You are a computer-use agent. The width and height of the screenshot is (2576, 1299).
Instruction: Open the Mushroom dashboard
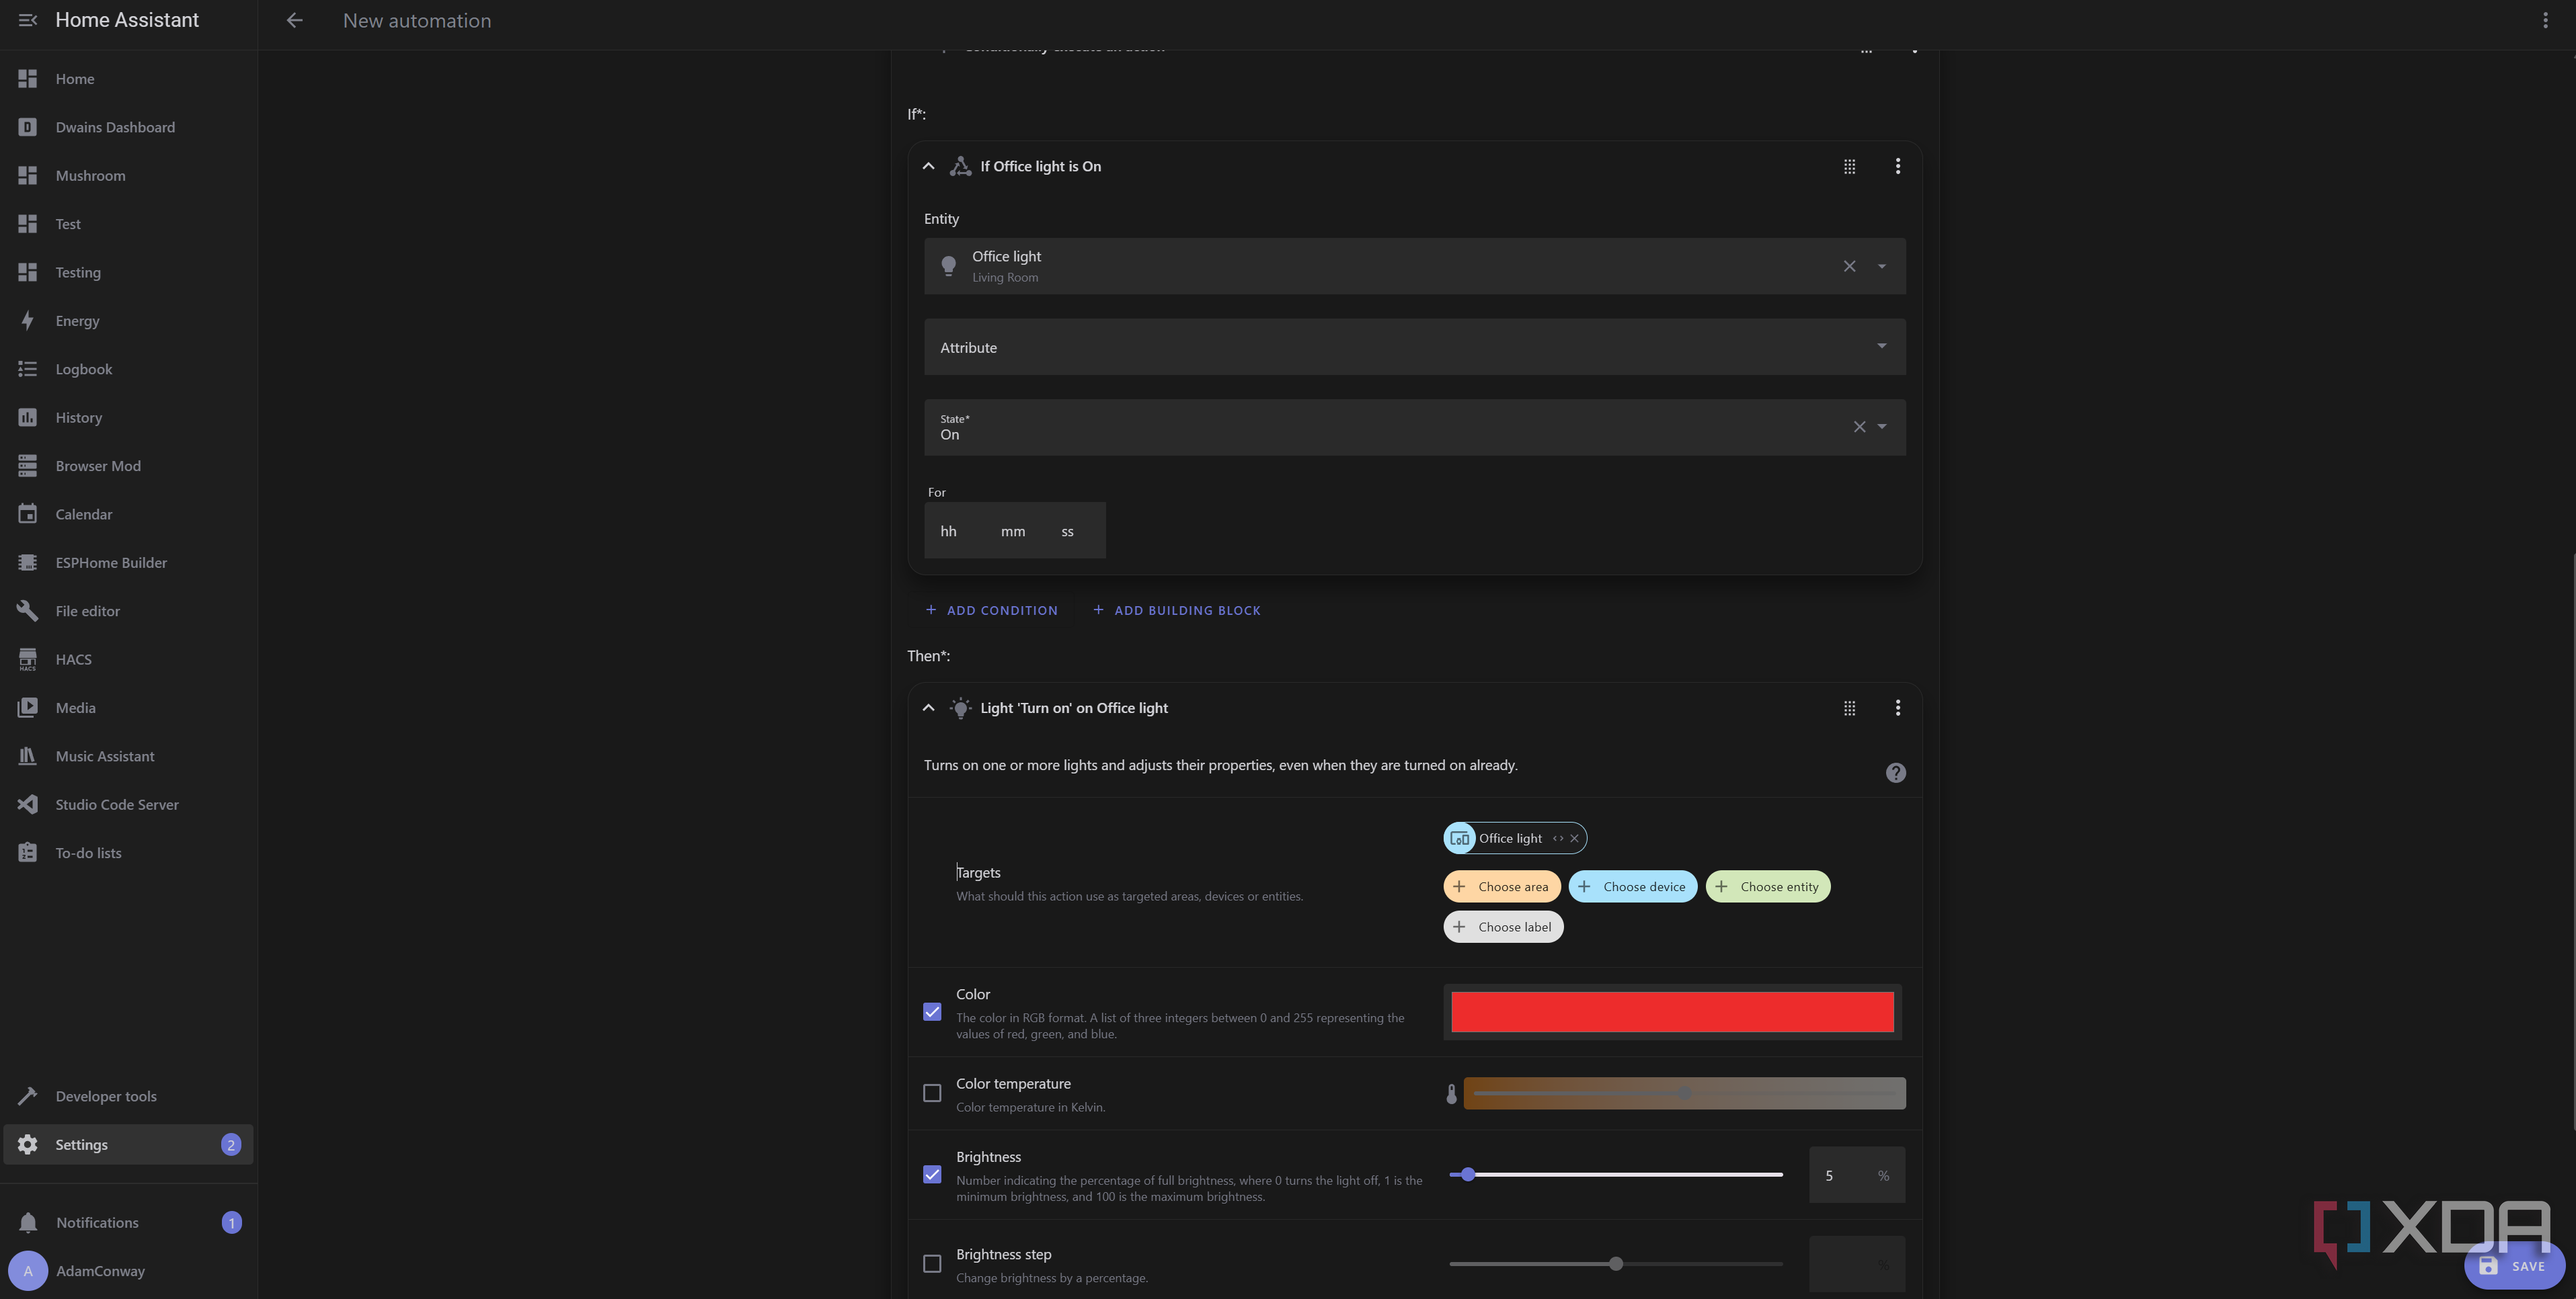128,176
